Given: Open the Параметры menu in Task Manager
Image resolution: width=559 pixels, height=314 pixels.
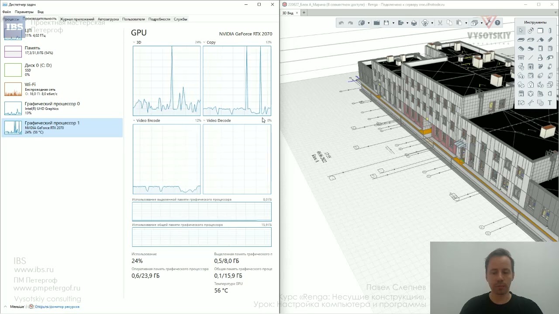Looking at the screenshot, I should pyautogui.click(x=24, y=12).
